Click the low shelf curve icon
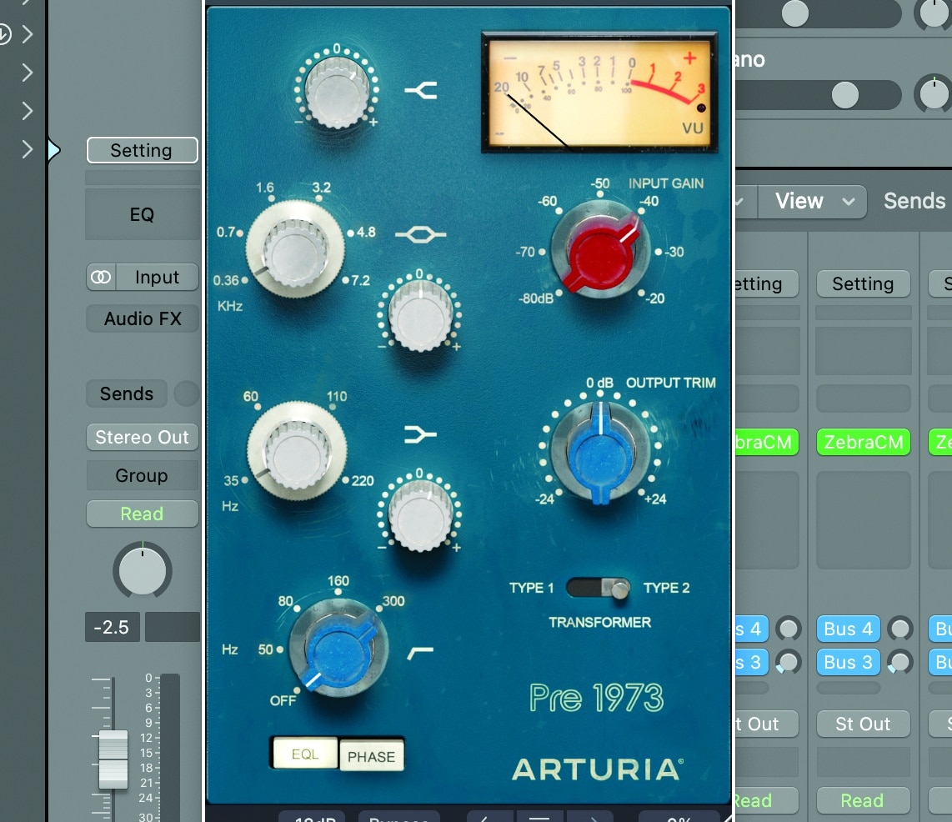The image size is (952, 822). (x=420, y=434)
